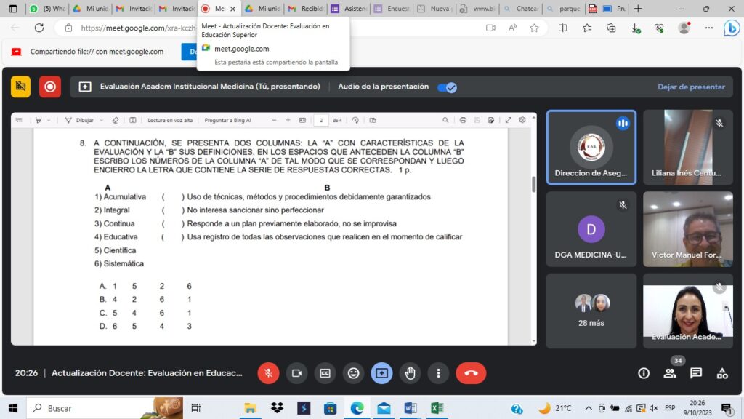Click the red recording indicator button

(x=50, y=87)
